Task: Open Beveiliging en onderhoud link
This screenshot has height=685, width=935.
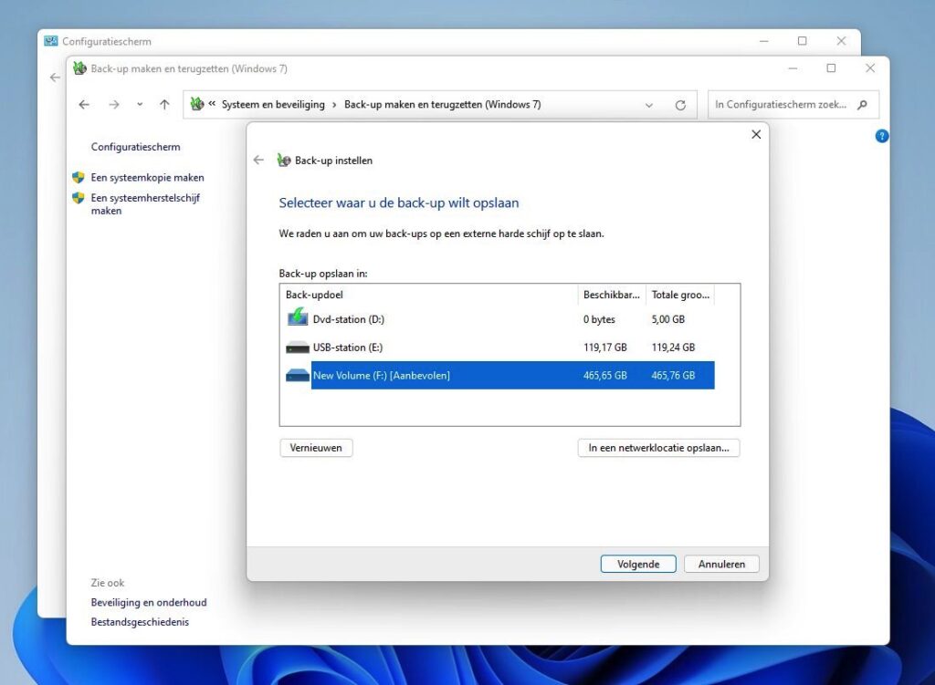Action: [149, 602]
